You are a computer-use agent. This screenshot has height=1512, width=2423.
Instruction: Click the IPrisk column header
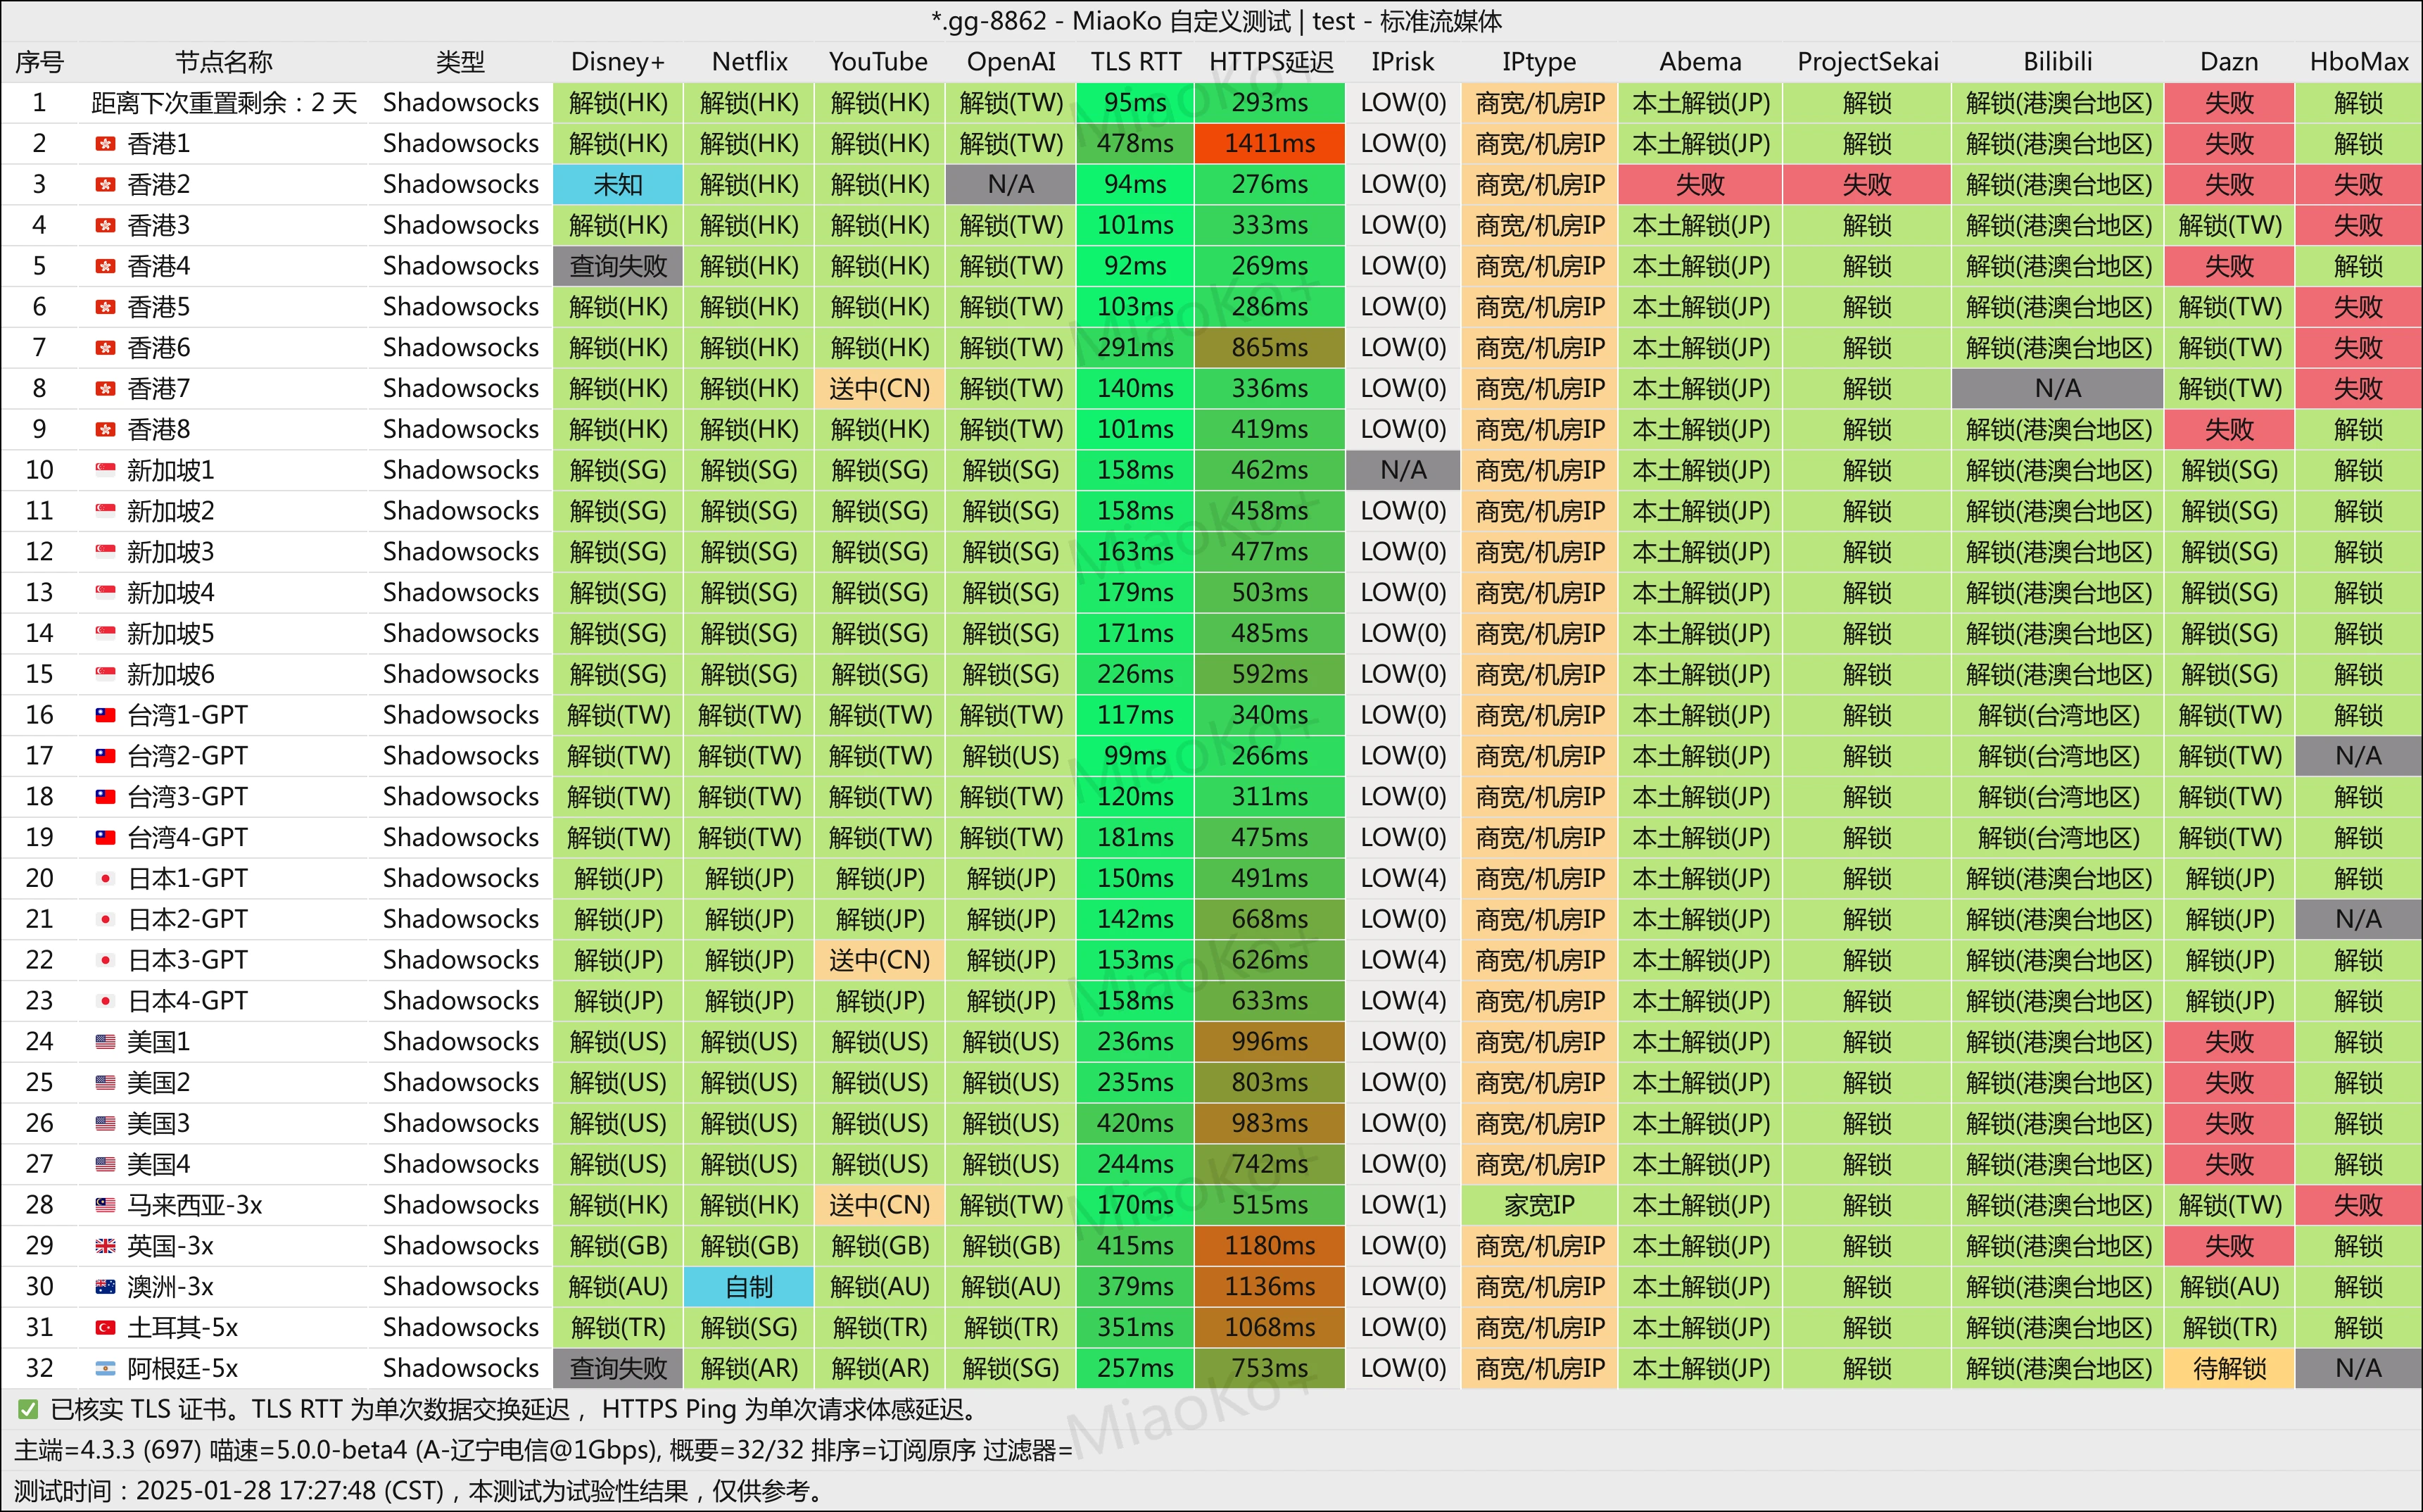pos(1403,62)
